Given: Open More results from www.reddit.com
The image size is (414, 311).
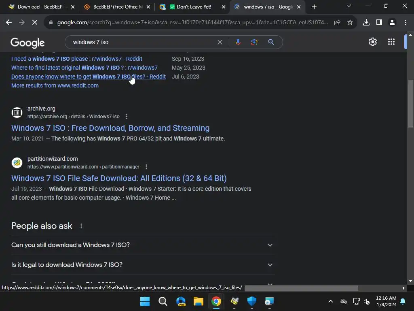Looking at the screenshot, I should coord(55,86).
